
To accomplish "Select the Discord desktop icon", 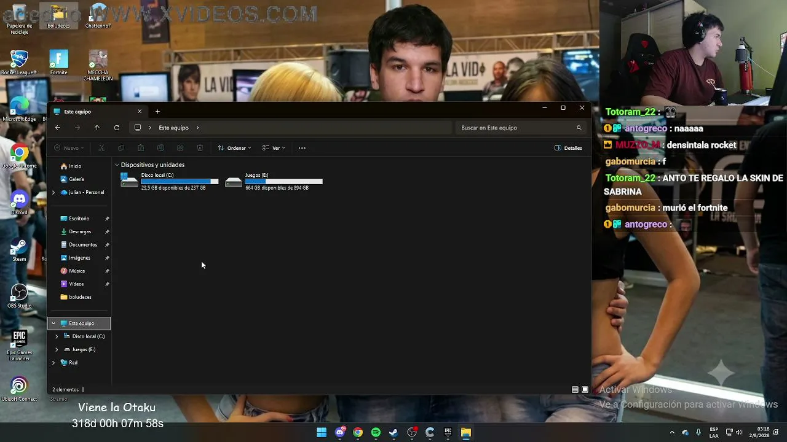I will point(19,203).
